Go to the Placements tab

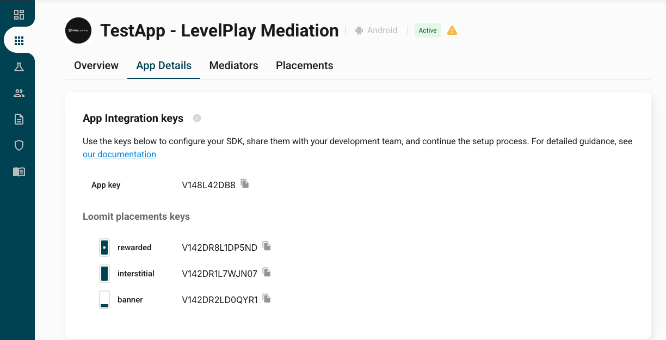tap(305, 66)
